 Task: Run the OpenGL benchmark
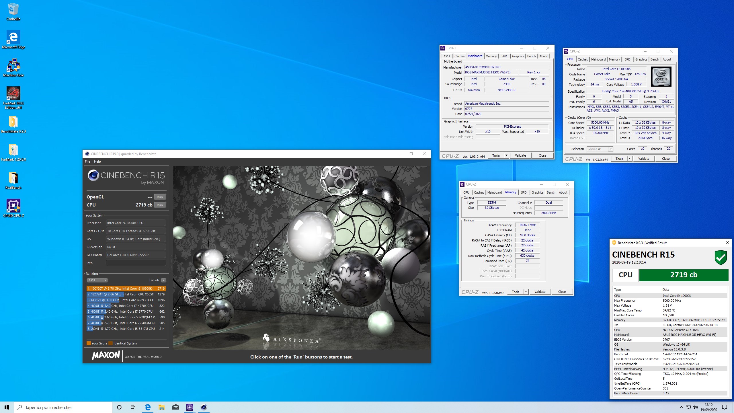tap(160, 197)
